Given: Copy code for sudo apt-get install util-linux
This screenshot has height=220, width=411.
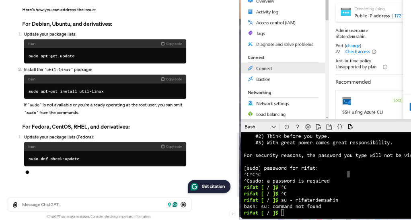Looking at the screenshot, I should (x=171, y=79).
